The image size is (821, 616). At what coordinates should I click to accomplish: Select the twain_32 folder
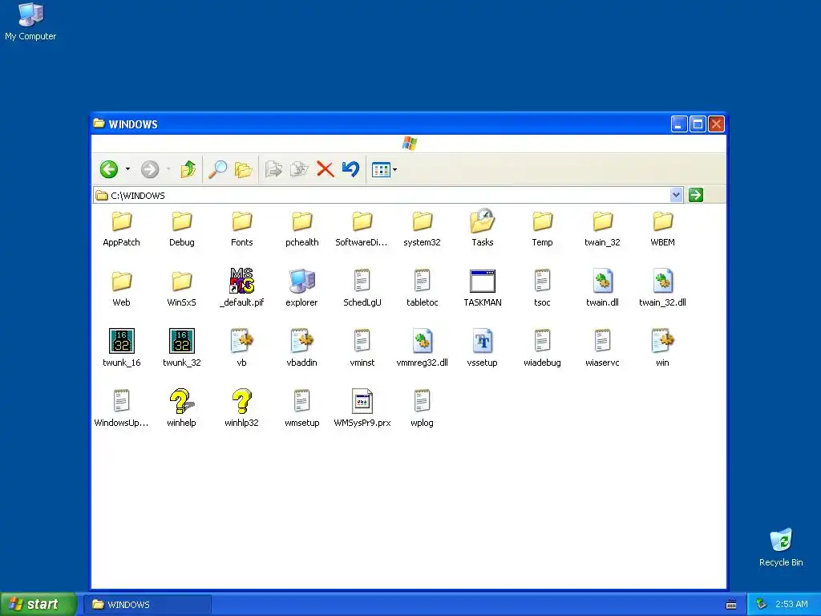click(x=603, y=229)
